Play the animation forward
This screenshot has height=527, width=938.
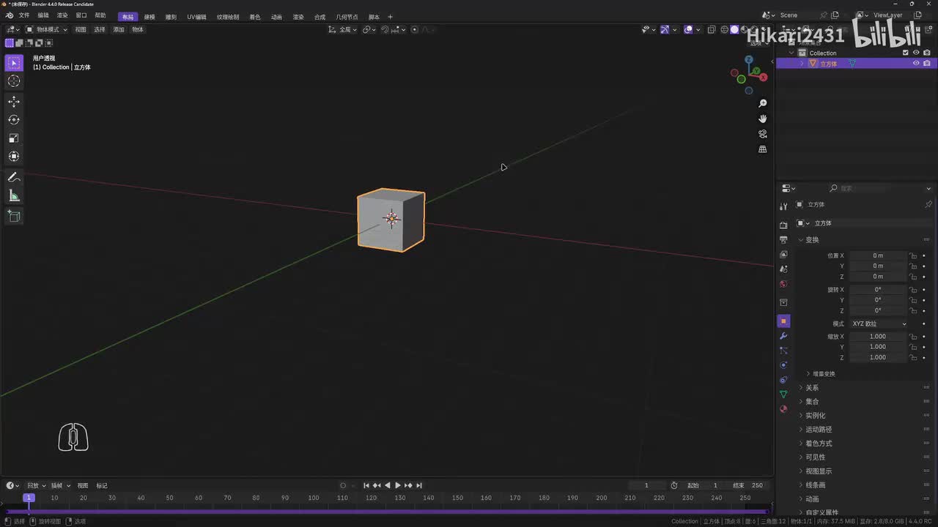tap(398, 485)
